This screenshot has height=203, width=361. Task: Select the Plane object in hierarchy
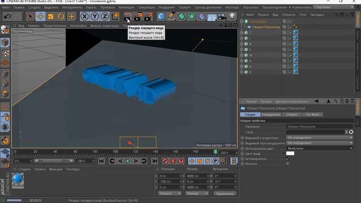266,27
